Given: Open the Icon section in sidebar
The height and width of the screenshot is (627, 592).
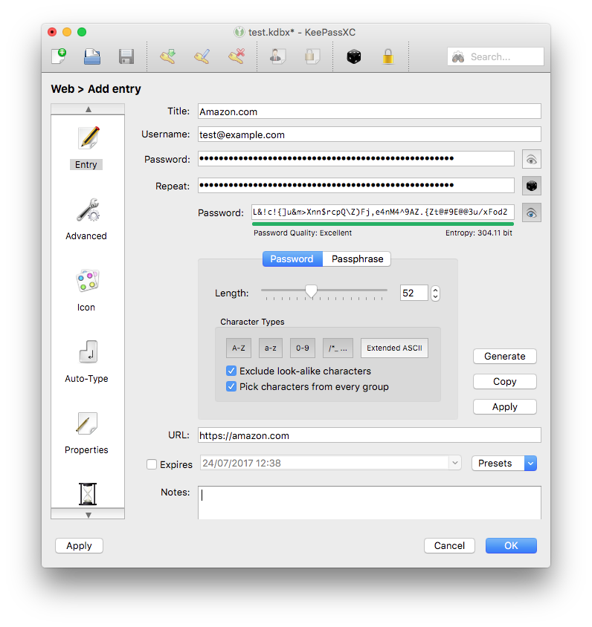Looking at the screenshot, I should [86, 290].
